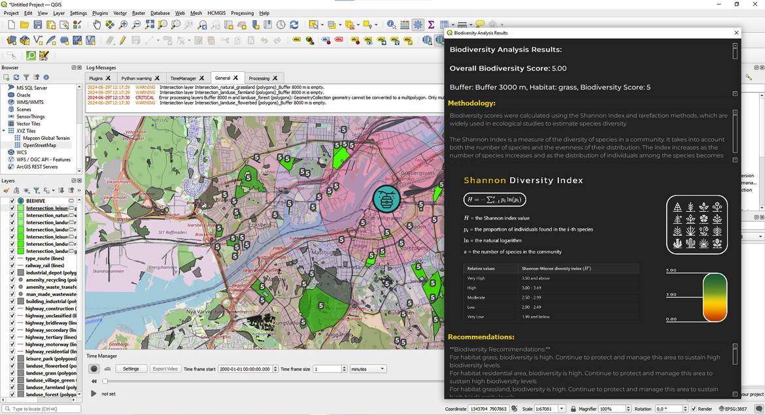Click the Save Project floppy disk icon
The image size is (765, 415).
38,25
